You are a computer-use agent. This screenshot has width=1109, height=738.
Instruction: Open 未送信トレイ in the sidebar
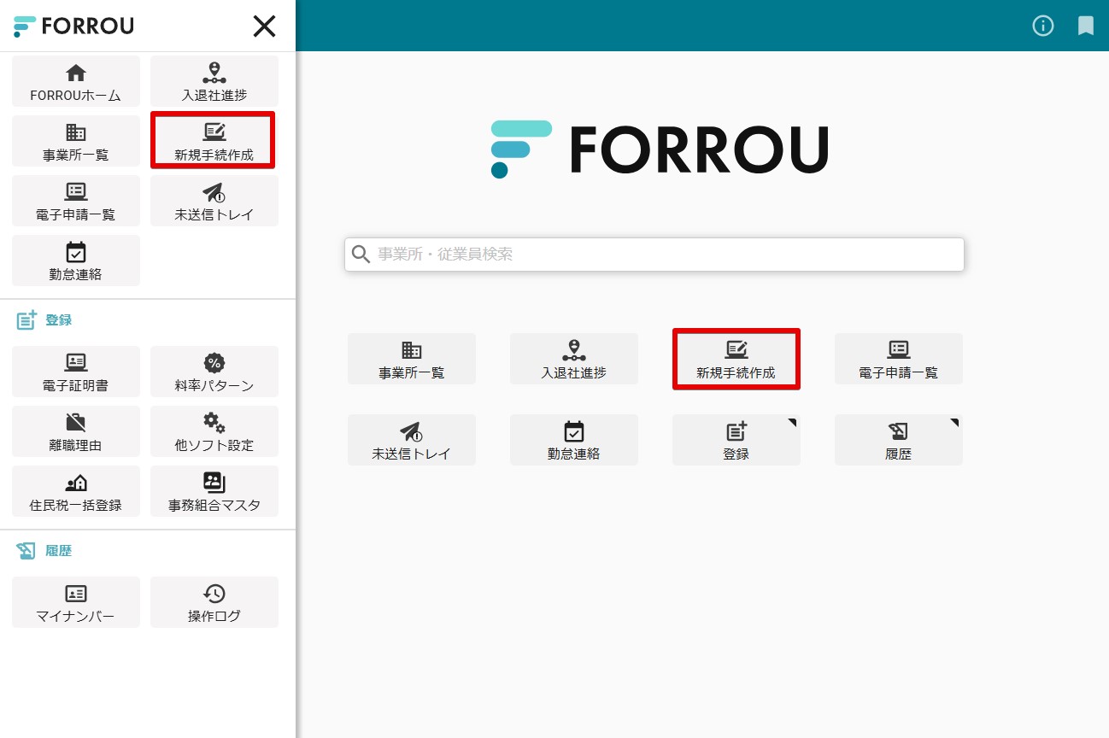pyautogui.click(x=214, y=201)
